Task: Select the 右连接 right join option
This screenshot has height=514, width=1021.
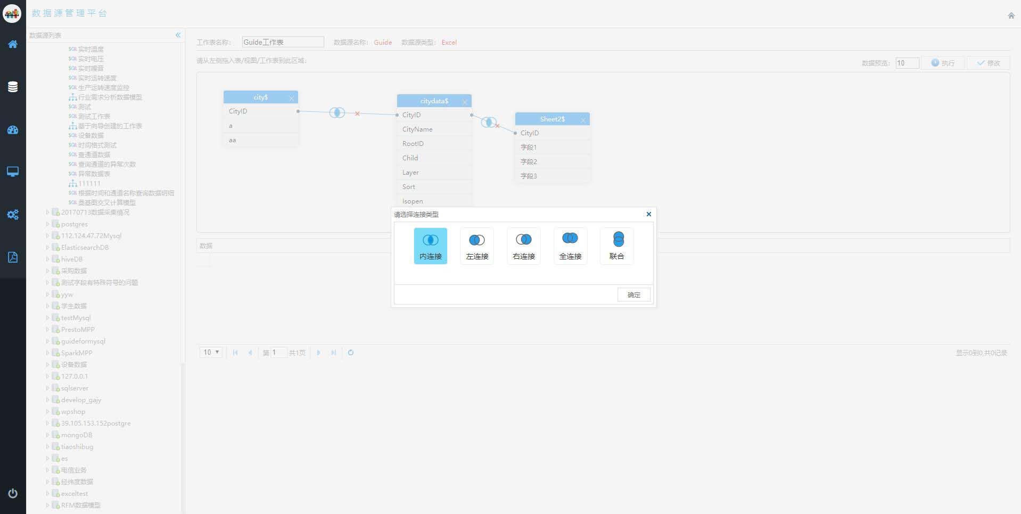Action: pos(524,246)
